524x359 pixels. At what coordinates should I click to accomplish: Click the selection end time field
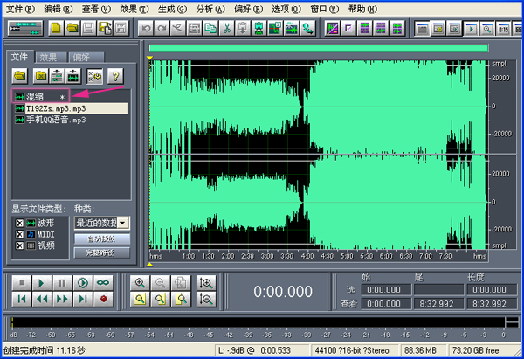tap(438, 289)
